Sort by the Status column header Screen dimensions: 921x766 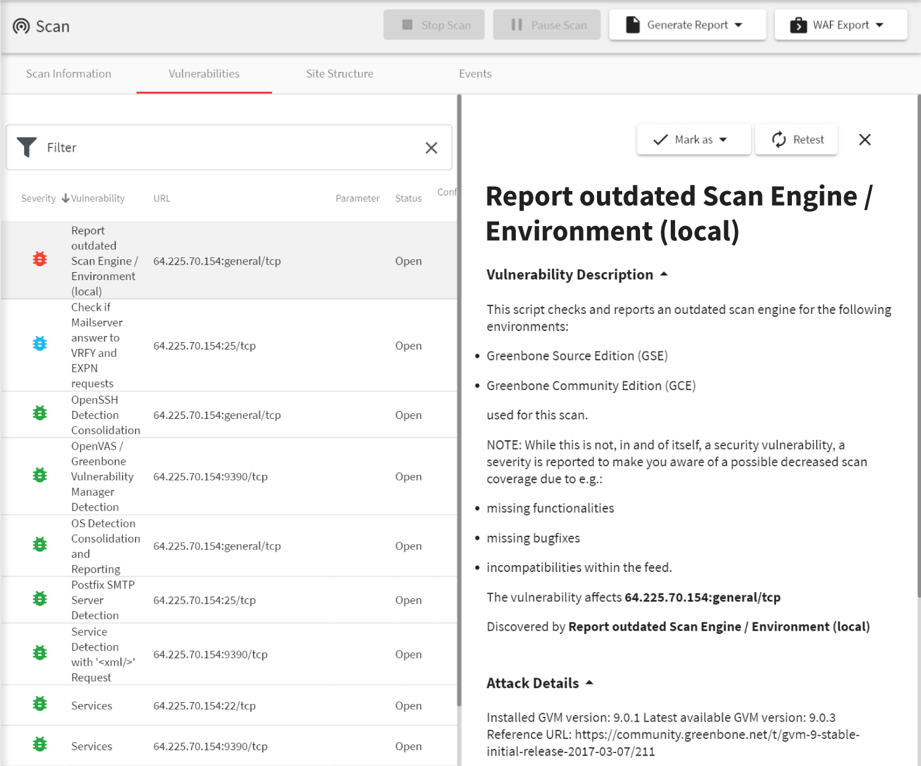[x=408, y=198]
